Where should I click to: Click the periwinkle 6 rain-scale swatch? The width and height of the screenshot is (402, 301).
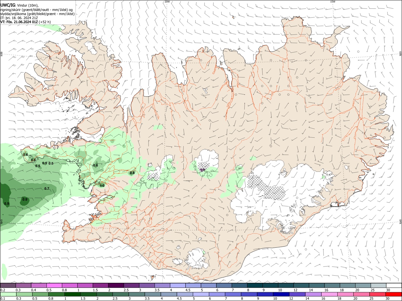(x=217, y=294)
